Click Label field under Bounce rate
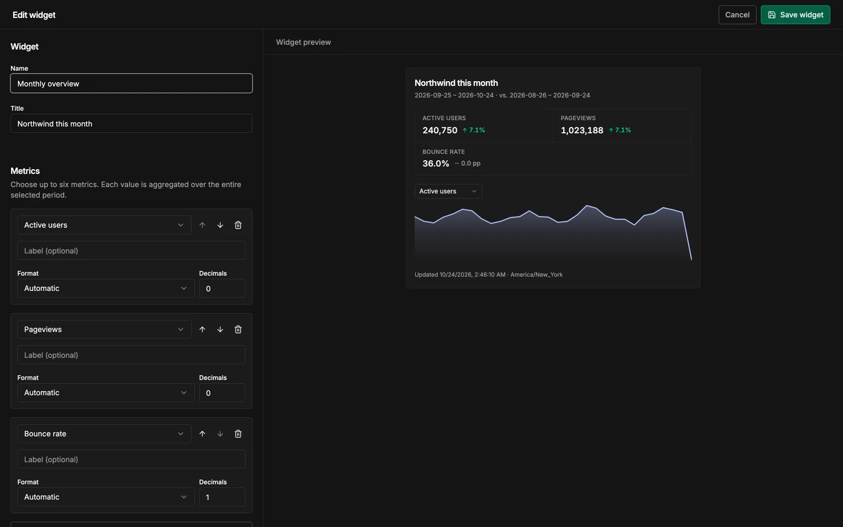Image resolution: width=843 pixels, height=527 pixels. [131, 459]
